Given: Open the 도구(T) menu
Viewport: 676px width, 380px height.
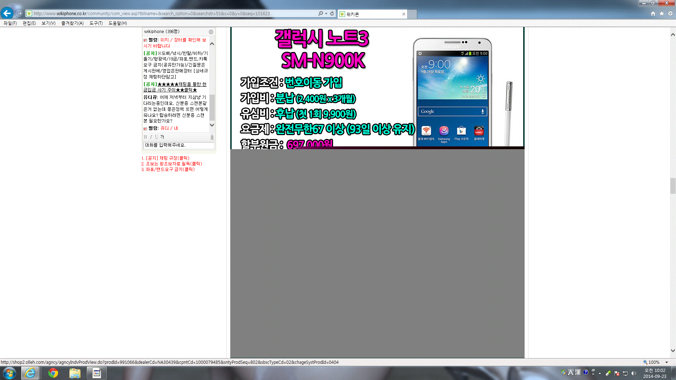Looking at the screenshot, I should coord(96,23).
